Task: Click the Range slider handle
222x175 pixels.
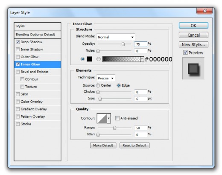Action: tap(114, 128)
